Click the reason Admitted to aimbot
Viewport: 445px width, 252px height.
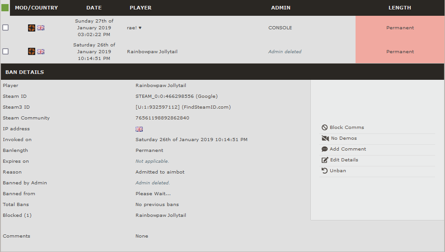click(x=160, y=172)
